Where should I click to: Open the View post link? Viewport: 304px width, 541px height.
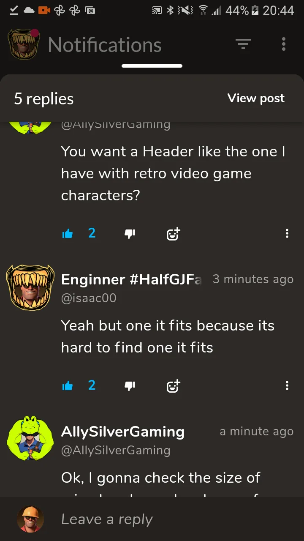[256, 98]
